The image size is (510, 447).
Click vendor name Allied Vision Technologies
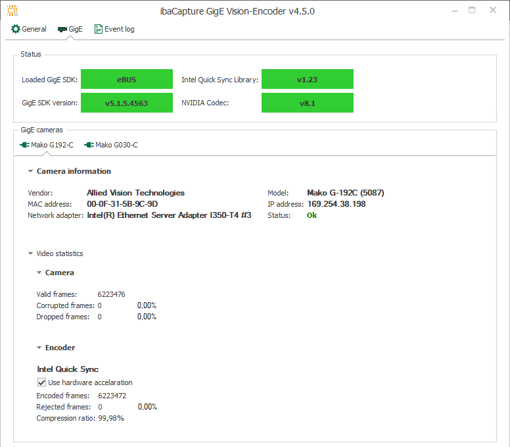coord(135,193)
